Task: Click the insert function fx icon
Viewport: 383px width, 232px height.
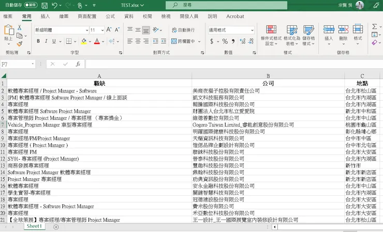Action: point(78,64)
